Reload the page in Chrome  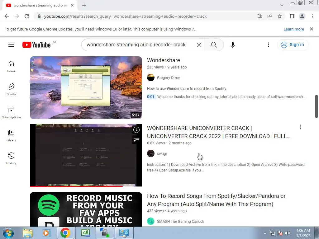click(x=27, y=16)
